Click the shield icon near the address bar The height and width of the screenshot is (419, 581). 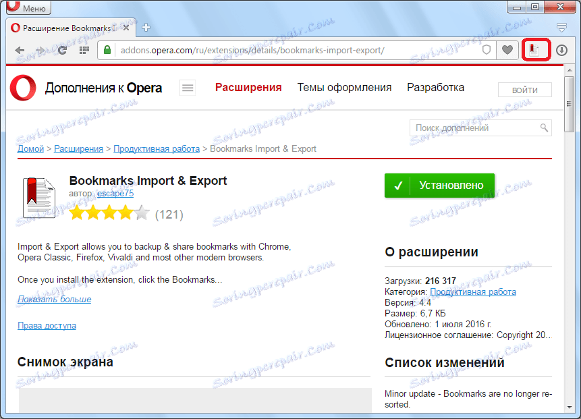coord(486,50)
